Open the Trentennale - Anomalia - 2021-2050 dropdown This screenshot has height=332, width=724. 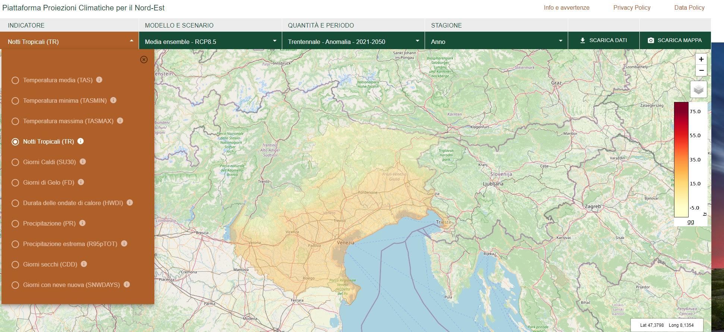point(353,41)
